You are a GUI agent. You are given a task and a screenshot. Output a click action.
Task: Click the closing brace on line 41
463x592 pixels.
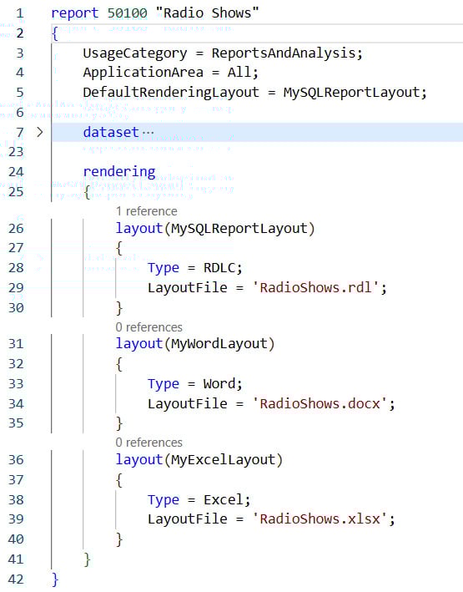click(x=87, y=559)
